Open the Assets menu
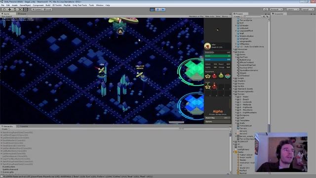 tap(15, 5)
